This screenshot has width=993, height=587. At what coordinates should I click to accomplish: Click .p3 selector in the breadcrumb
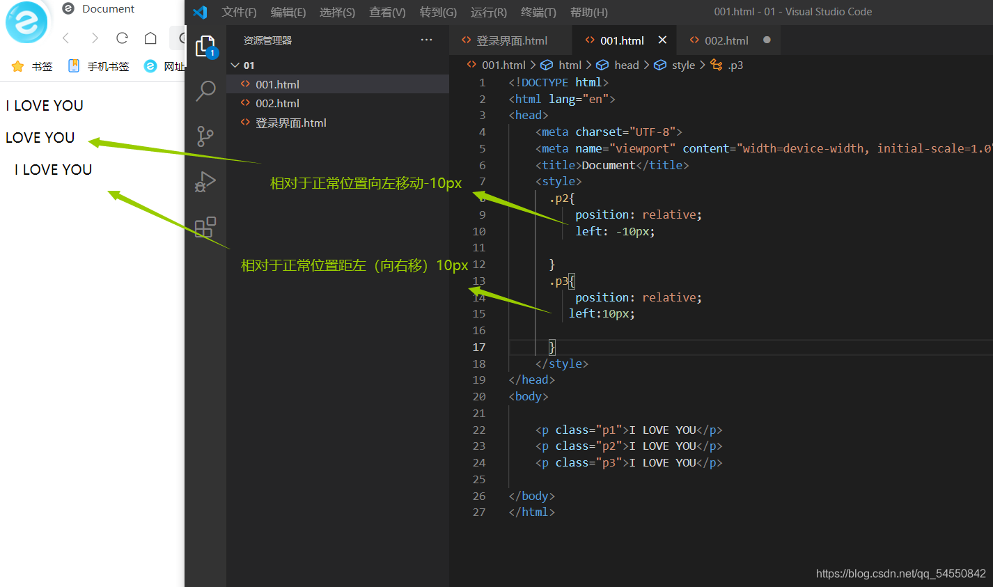728,65
